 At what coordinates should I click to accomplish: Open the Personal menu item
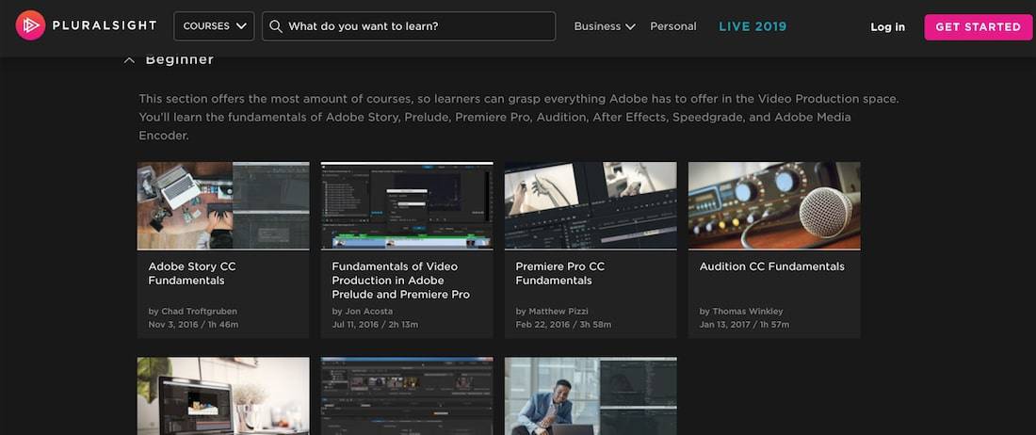(x=673, y=26)
